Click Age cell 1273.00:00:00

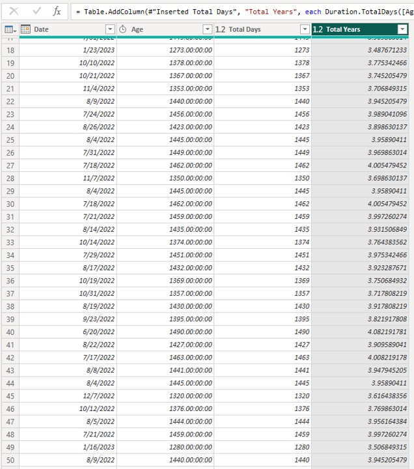tap(165, 50)
